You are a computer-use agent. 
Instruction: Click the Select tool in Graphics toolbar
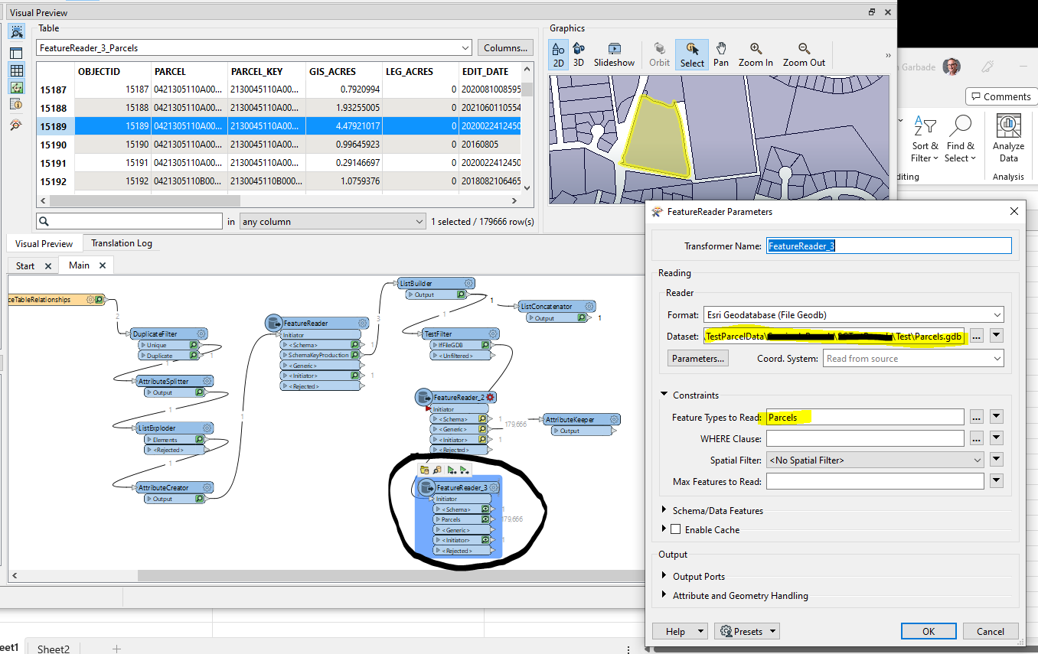692,54
